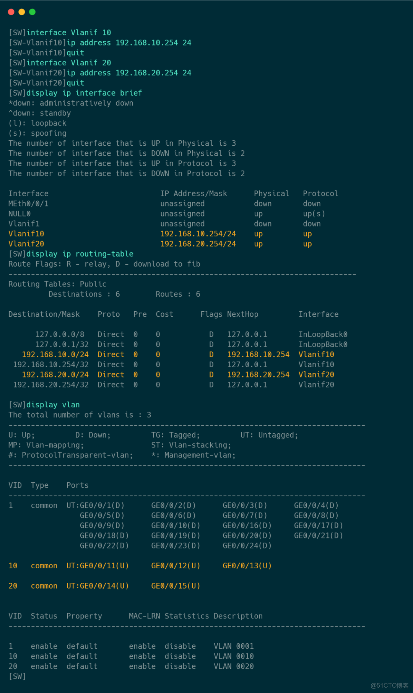Click the 'interface Vlanif 20' command
Viewport: 413px width, 693px height.
69,63
